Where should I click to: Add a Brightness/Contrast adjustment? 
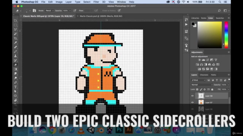tap(199, 60)
